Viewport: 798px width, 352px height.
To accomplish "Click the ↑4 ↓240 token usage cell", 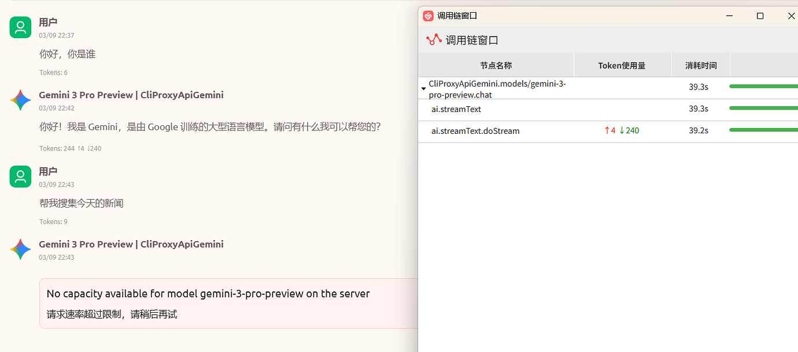I will coord(622,130).
